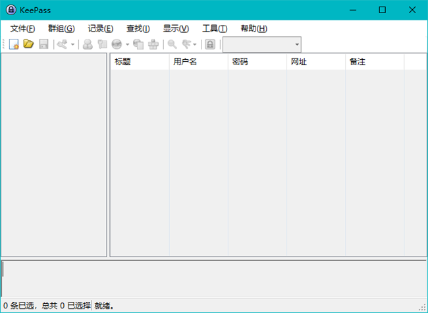
Task: Sort by the 标题 column header
Action: click(140, 62)
